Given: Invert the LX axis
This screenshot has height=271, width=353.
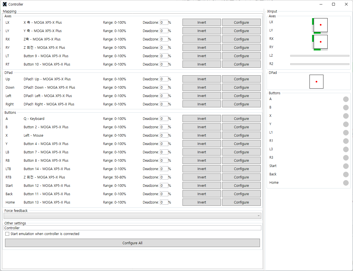Looking at the screenshot, I should [x=202, y=22].
